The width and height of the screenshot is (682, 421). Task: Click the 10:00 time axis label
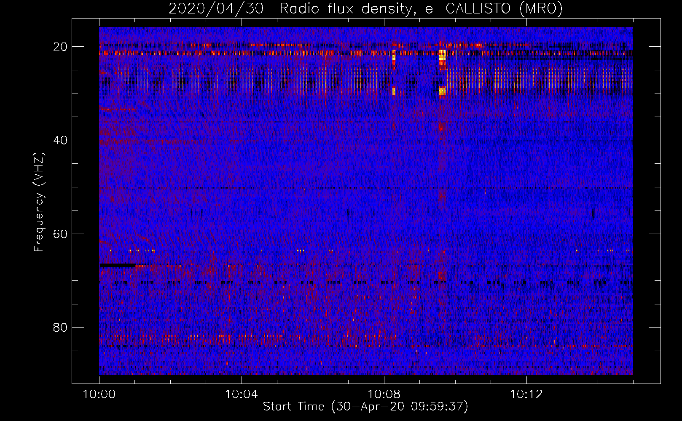click(99, 394)
